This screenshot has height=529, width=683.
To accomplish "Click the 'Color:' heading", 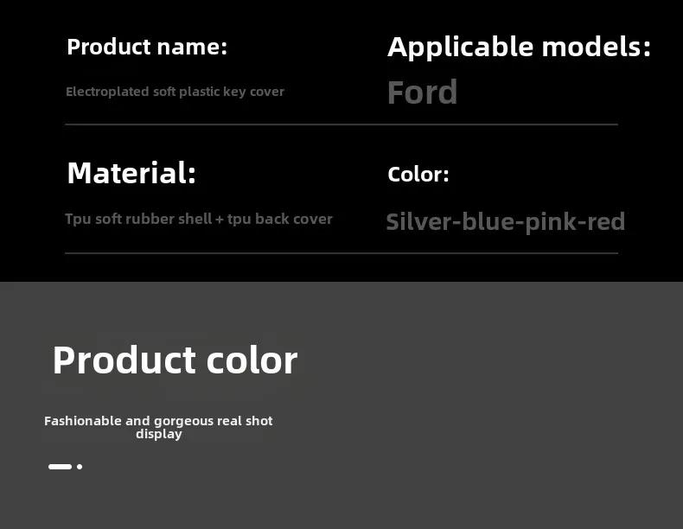I will 418,175.
